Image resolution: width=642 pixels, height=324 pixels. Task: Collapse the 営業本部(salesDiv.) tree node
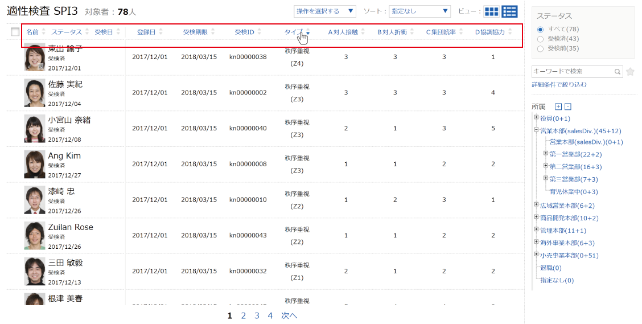click(x=536, y=130)
